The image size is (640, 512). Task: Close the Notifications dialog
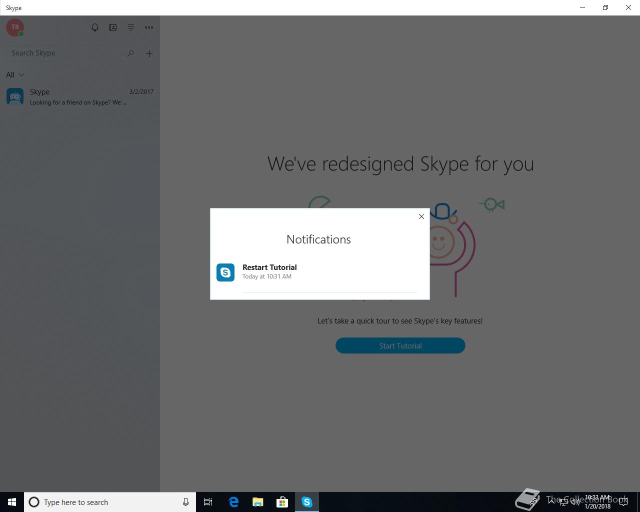point(421,216)
